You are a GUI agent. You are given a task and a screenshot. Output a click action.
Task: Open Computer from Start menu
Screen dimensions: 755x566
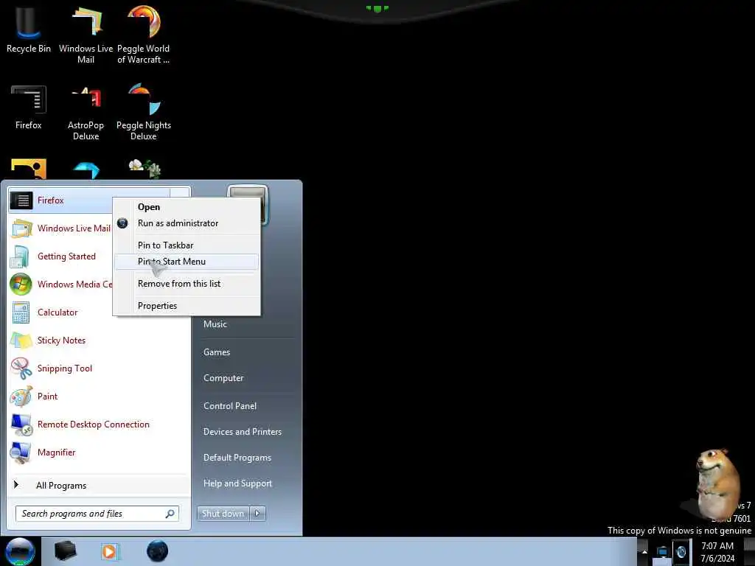[223, 378]
